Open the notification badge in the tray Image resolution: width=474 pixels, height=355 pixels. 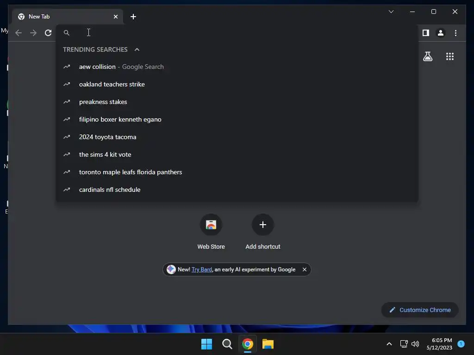(461, 343)
